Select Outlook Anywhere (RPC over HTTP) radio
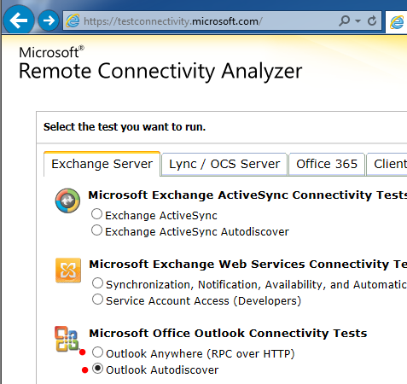 (97, 352)
